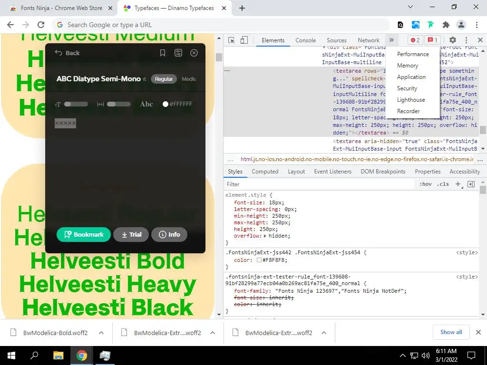Click the issues counter showing 1
This screenshot has height=365, width=487.
coord(433,40)
